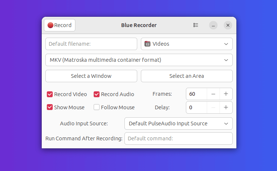277x171 pixels.
Task: Disable the Record Video checkbox
Action: pos(50,94)
